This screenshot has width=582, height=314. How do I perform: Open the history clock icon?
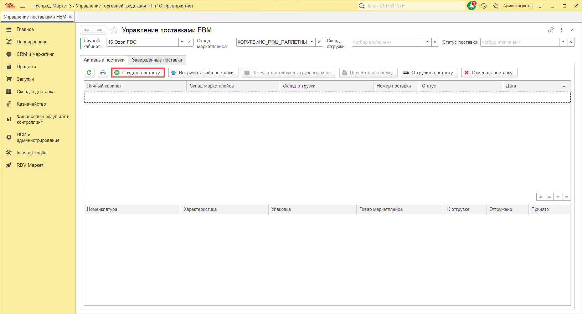pos(484,6)
